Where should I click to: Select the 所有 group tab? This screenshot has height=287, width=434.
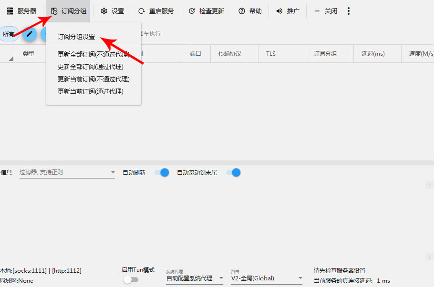pyautogui.click(x=9, y=34)
